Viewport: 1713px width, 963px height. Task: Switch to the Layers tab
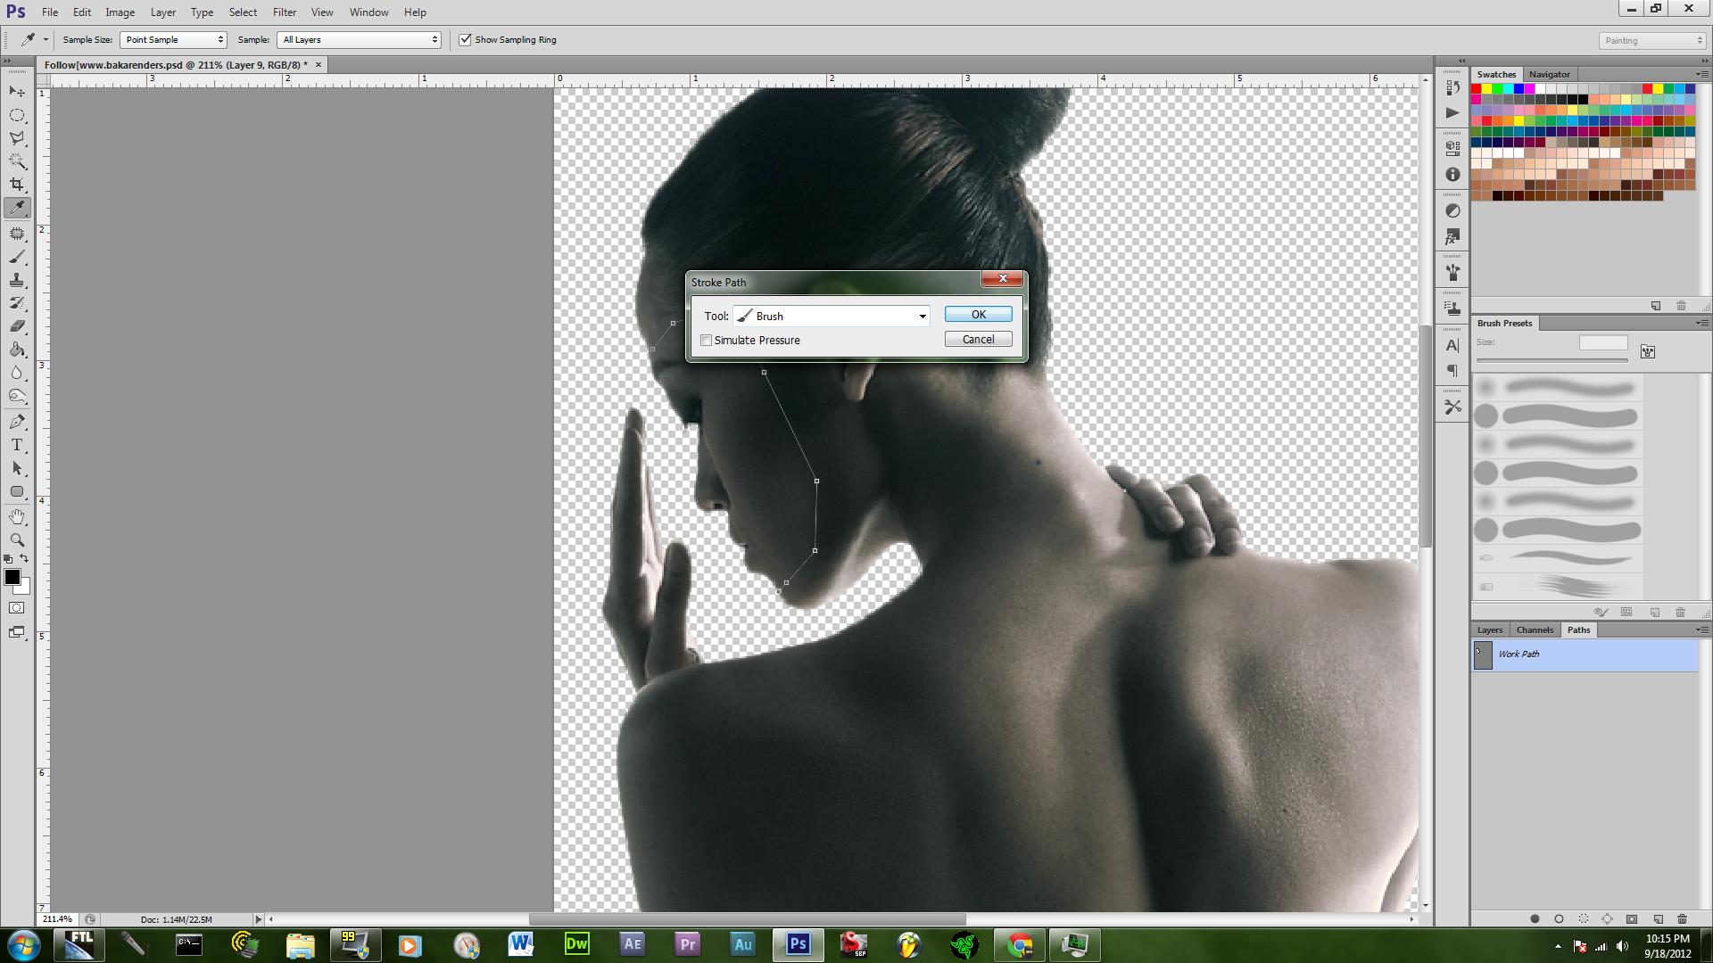pos(1489,630)
